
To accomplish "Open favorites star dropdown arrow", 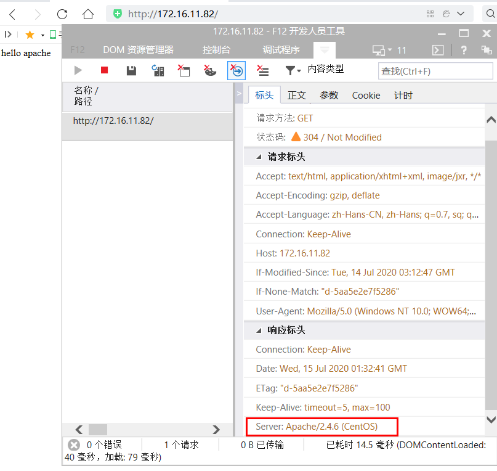I will coord(42,35).
